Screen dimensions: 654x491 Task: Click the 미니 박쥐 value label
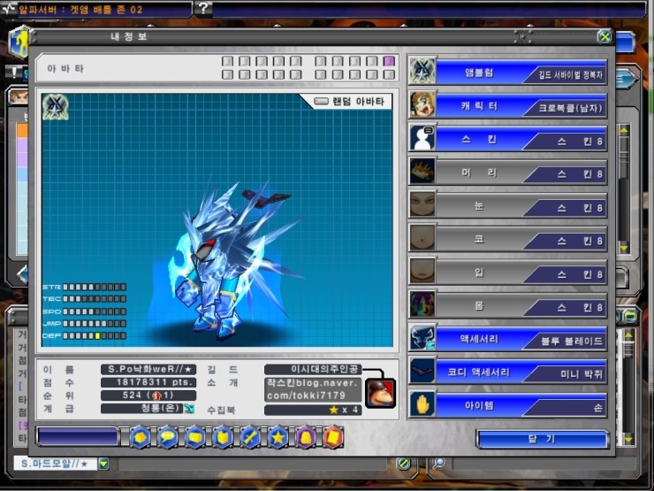point(582,374)
